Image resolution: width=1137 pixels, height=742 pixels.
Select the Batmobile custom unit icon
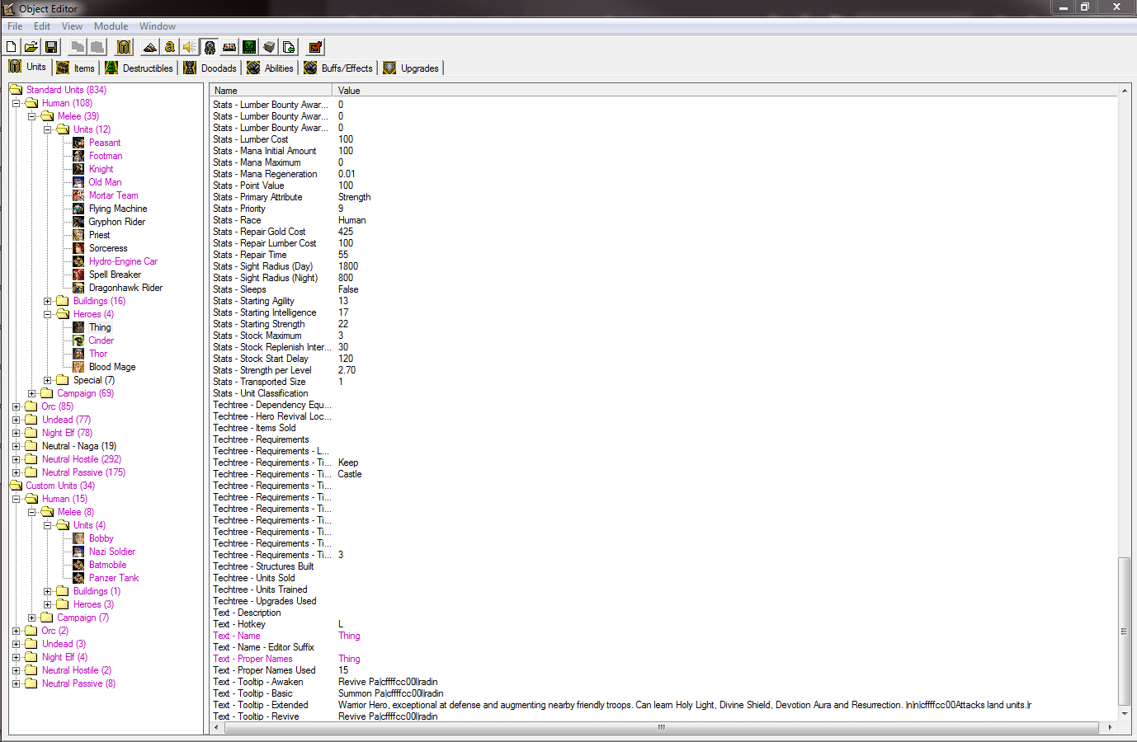coord(78,565)
